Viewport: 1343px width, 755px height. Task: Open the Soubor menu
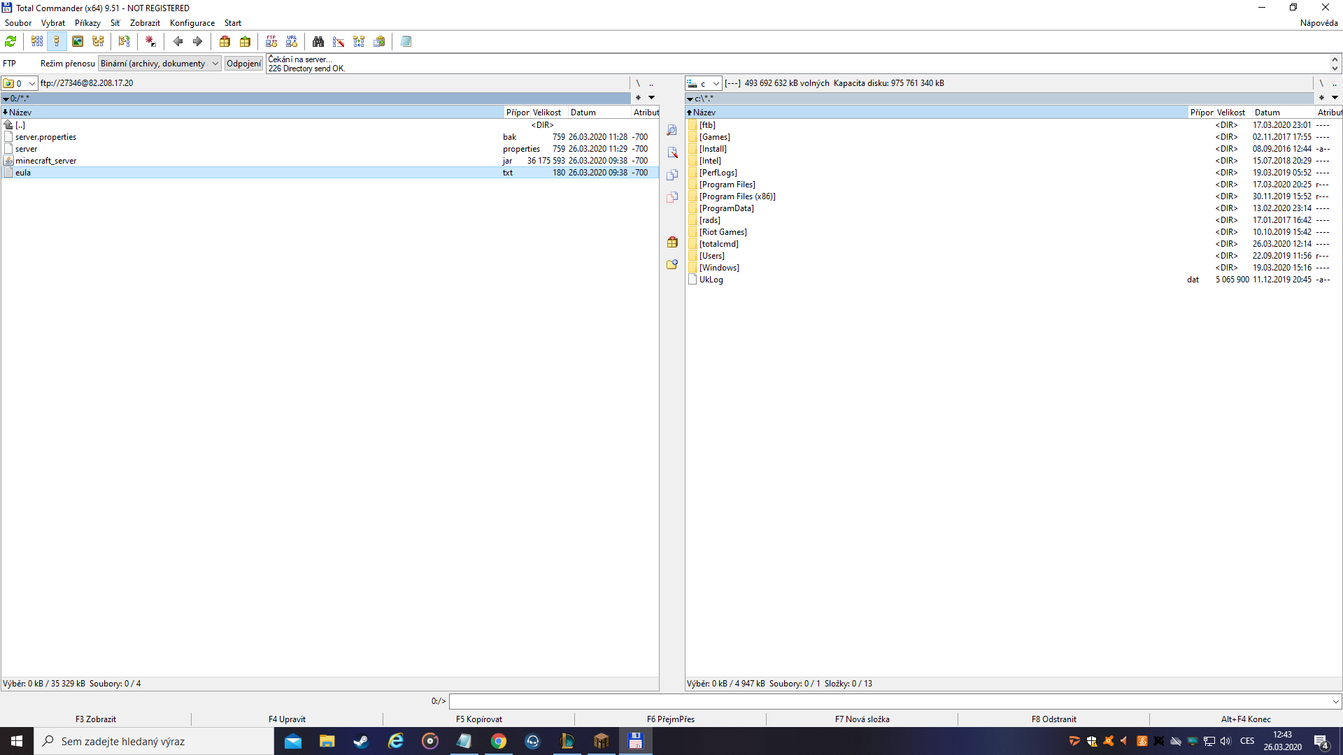tap(18, 23)
